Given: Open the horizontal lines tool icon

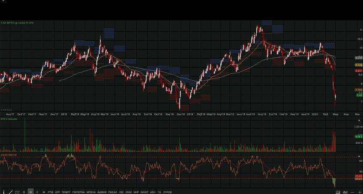Looking at the screenshot, I should (17, 191).
